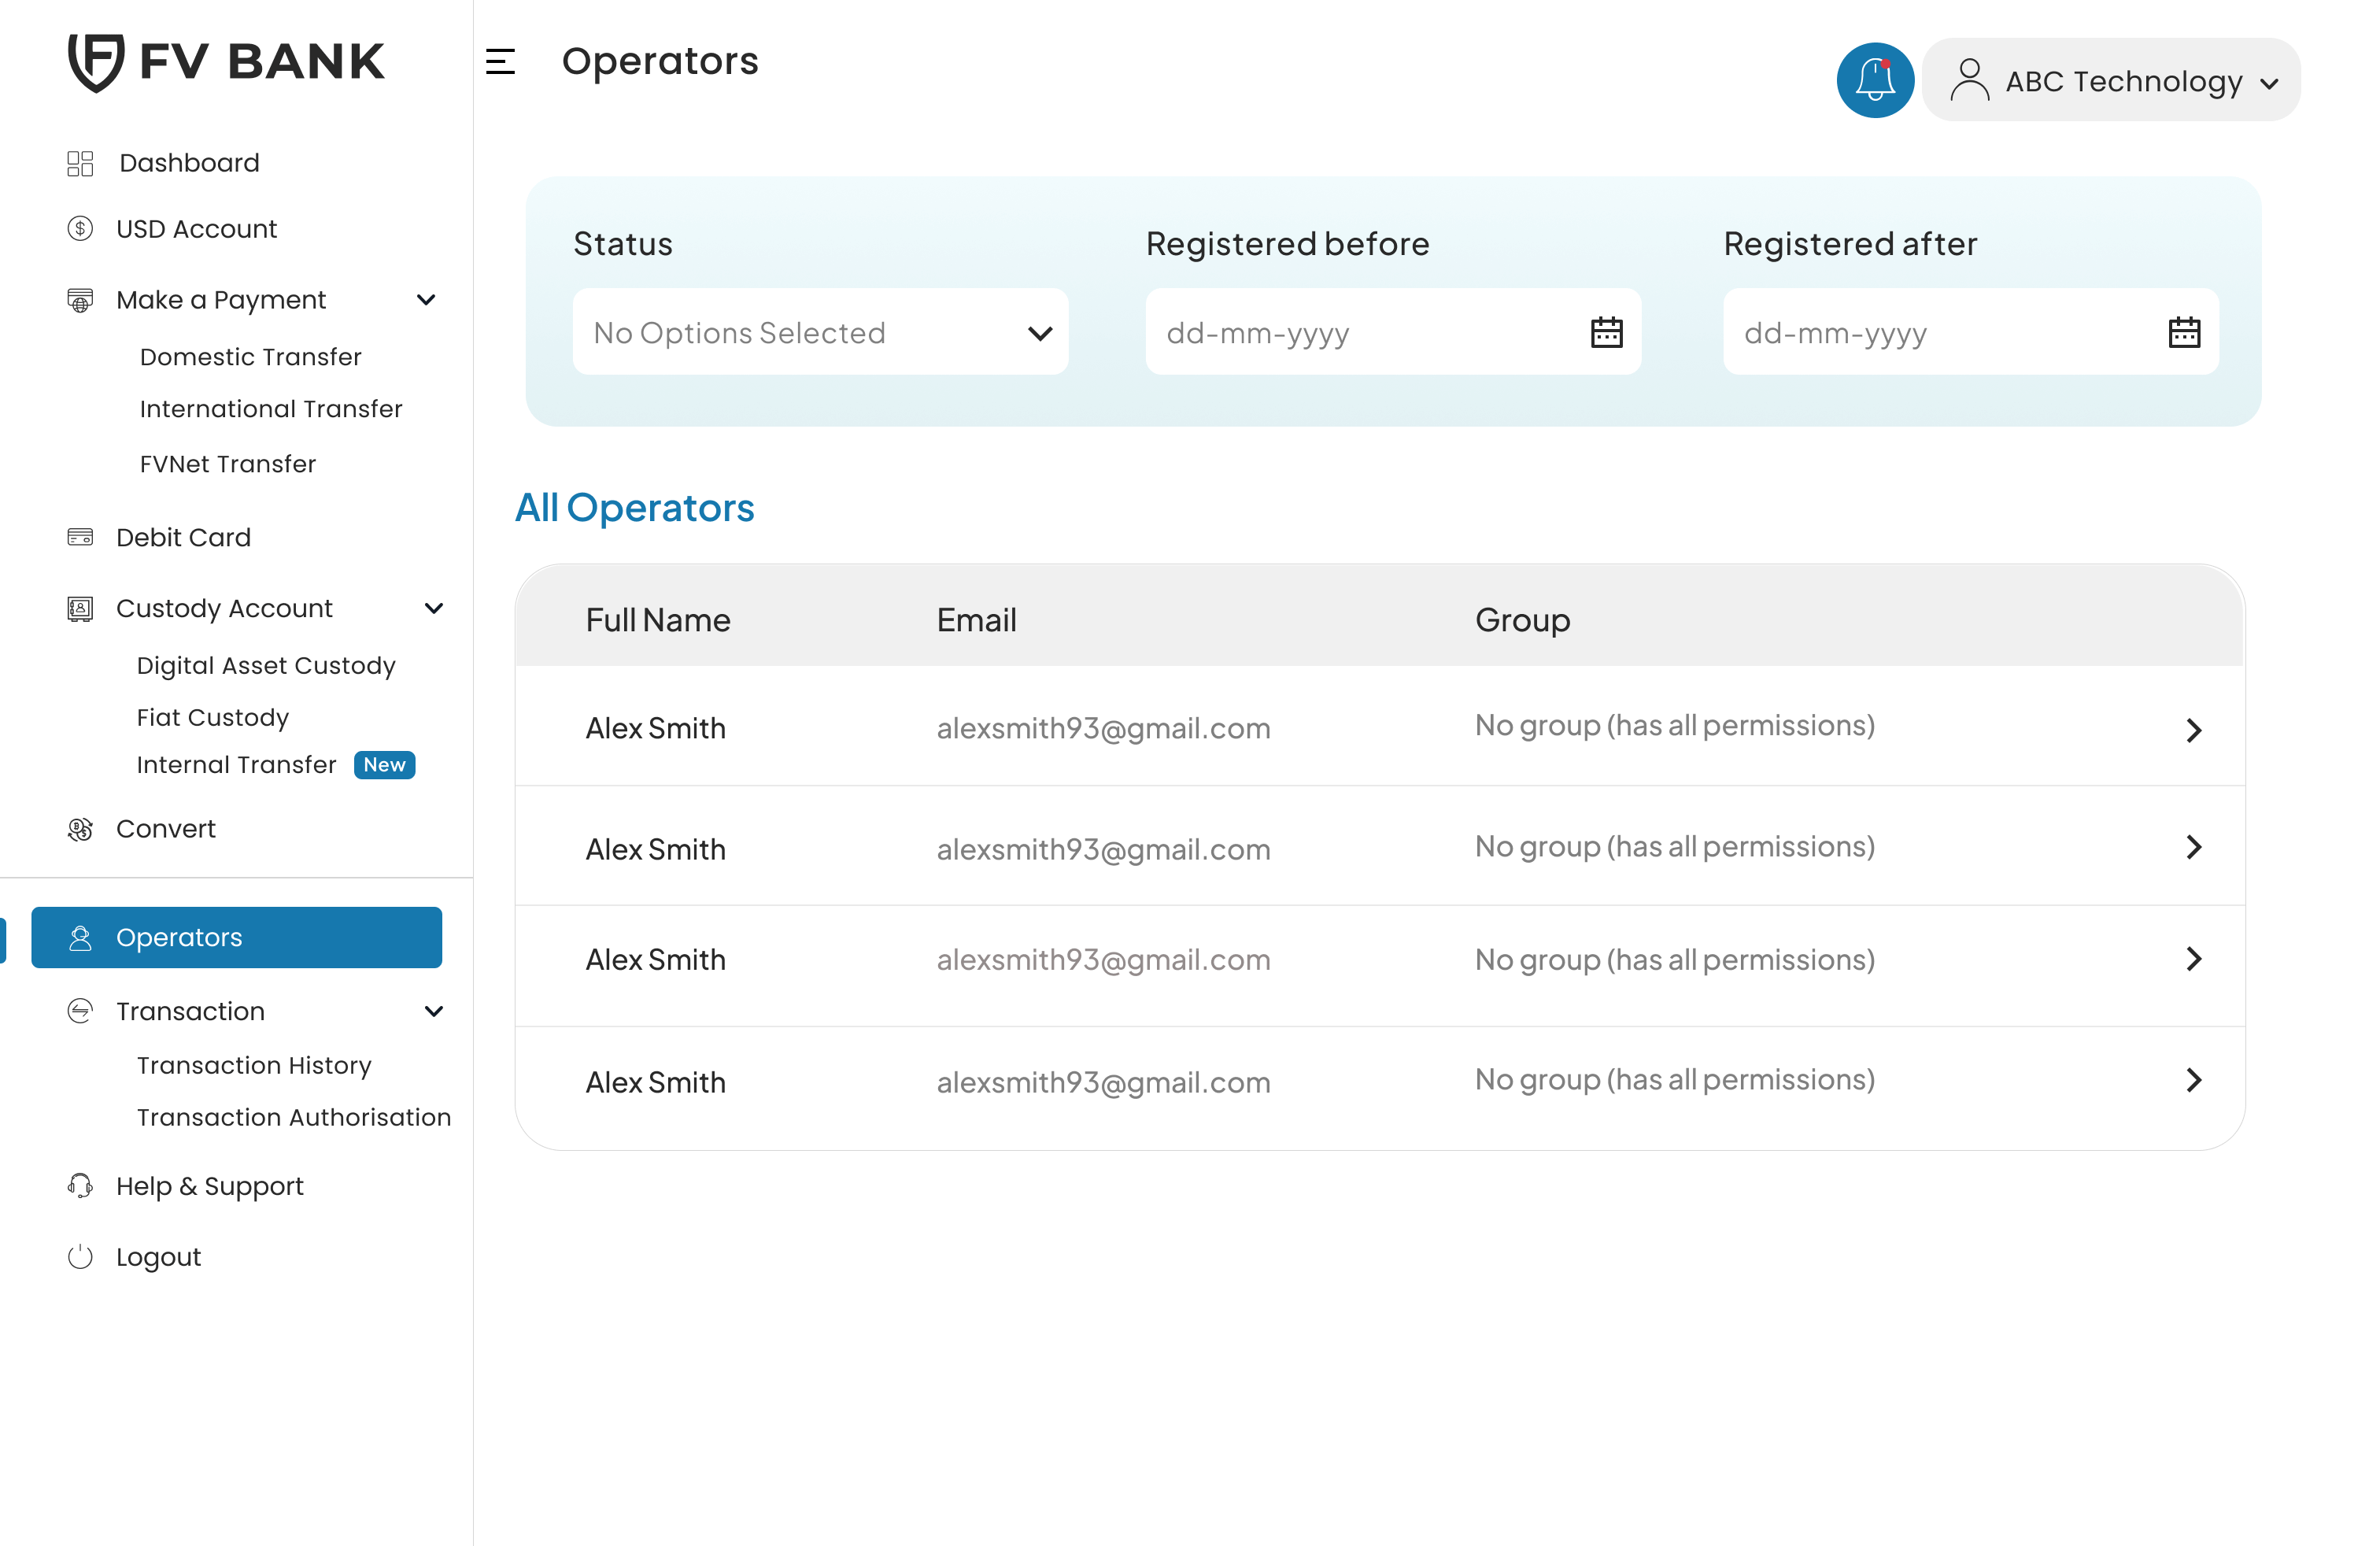Click the FV Bank shield logo
The height and width of the screenshot is (1546, 2380).
tap(96, 62)
